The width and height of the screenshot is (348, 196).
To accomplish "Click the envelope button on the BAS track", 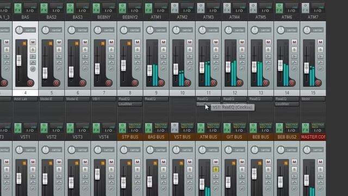I will tap(33, 63).
